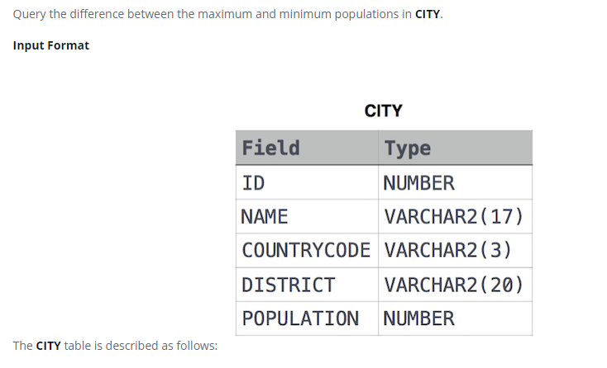Click the NUMBER type beside ID
The image size is (607, 368).
pos(455,182)
